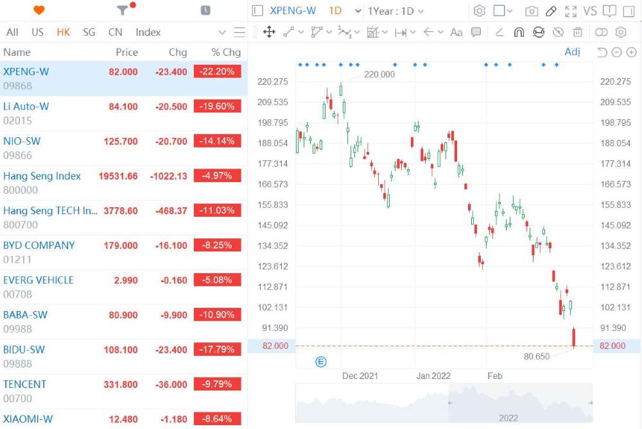Switch to the HK market tab

(x=63, y=31)
